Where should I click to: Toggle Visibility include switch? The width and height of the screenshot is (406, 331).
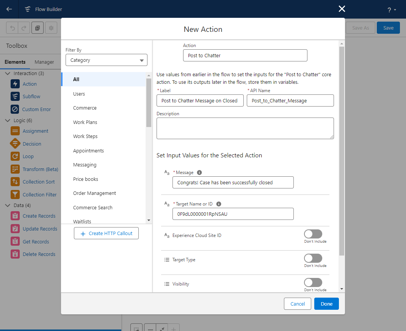coord(313,282)
